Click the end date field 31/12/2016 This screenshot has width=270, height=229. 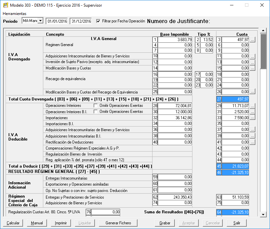pos(81,21)
